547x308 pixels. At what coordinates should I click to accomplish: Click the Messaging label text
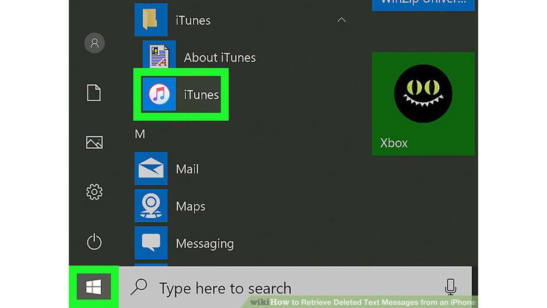(205, 244)
